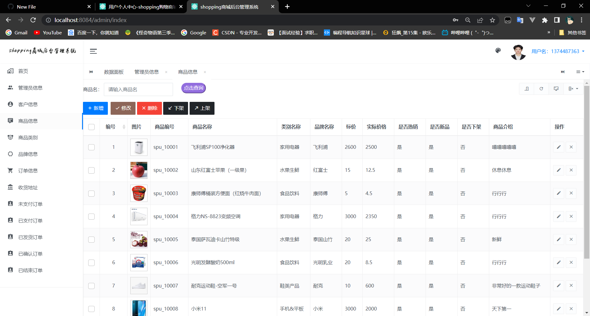
Task: Switch to the 管理员信息 tab
Action: point(147,72)
